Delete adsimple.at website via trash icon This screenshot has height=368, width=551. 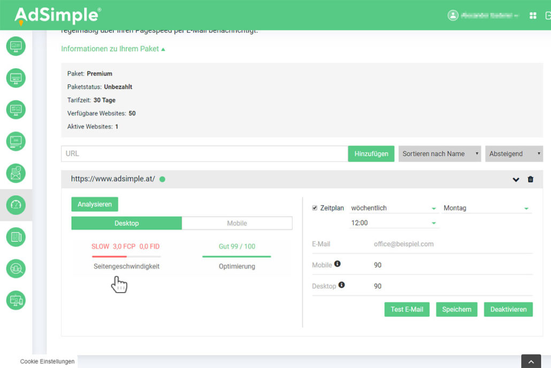click(530, 179)
